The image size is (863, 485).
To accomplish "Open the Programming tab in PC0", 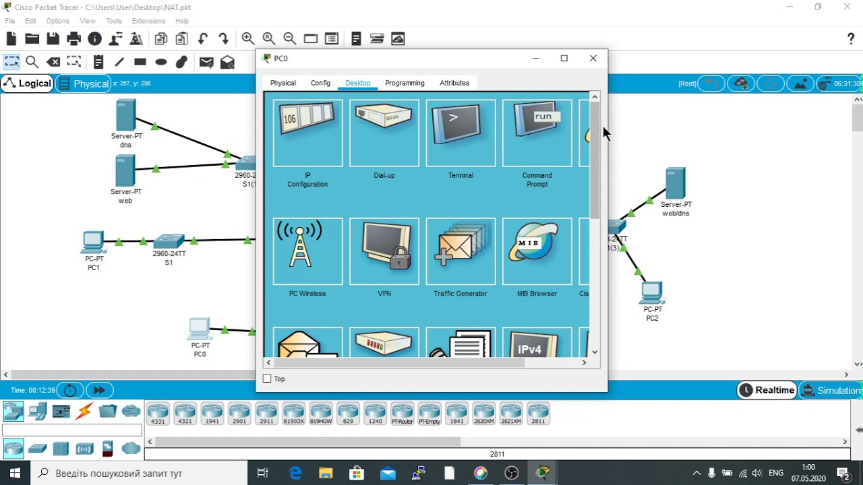I will [405, 83].
